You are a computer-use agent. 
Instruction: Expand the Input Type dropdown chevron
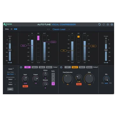point(15,74)
